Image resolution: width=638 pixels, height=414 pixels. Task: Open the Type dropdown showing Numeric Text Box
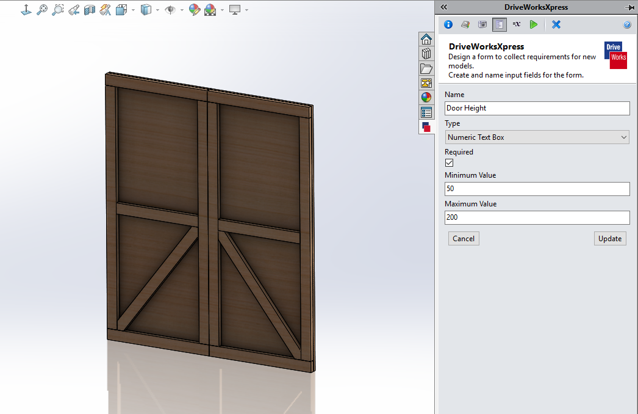click(x=537, y=137)
